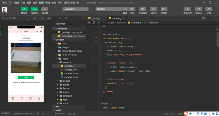This screenshot has width=219, height=116.
Task: Open the 详情 details icon
Action: click(209, 9)
